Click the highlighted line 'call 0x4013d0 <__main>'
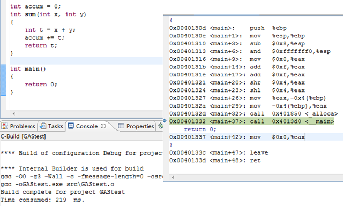 tap(251, 121)
